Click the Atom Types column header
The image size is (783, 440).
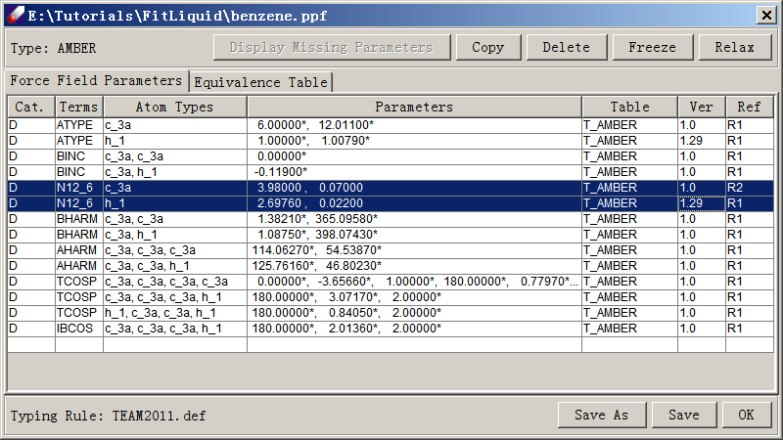[x=175, y=107]
